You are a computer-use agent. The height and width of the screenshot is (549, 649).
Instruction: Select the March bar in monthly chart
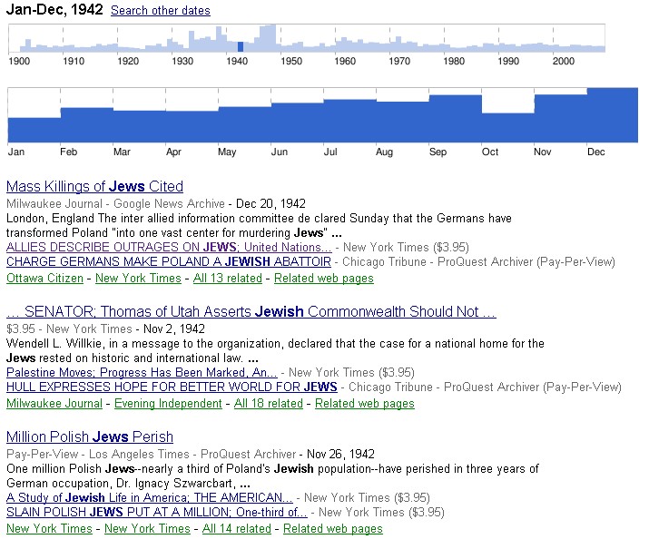pyautogui.click(x=139, y=127)
